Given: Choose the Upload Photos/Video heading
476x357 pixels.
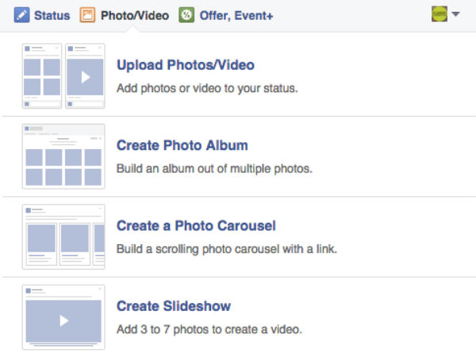Looking at the screenshot, I should (185, 65).
